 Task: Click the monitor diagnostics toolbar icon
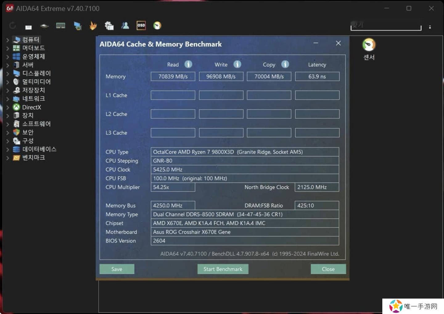[x=77, y=26]
